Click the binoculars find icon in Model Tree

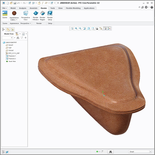[18, 38]
